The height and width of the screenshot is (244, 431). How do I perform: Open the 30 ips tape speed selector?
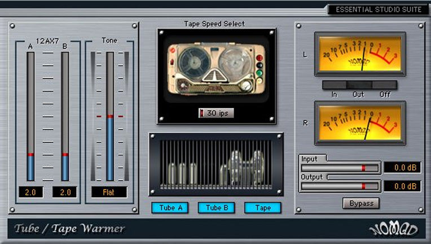(219, 113)
